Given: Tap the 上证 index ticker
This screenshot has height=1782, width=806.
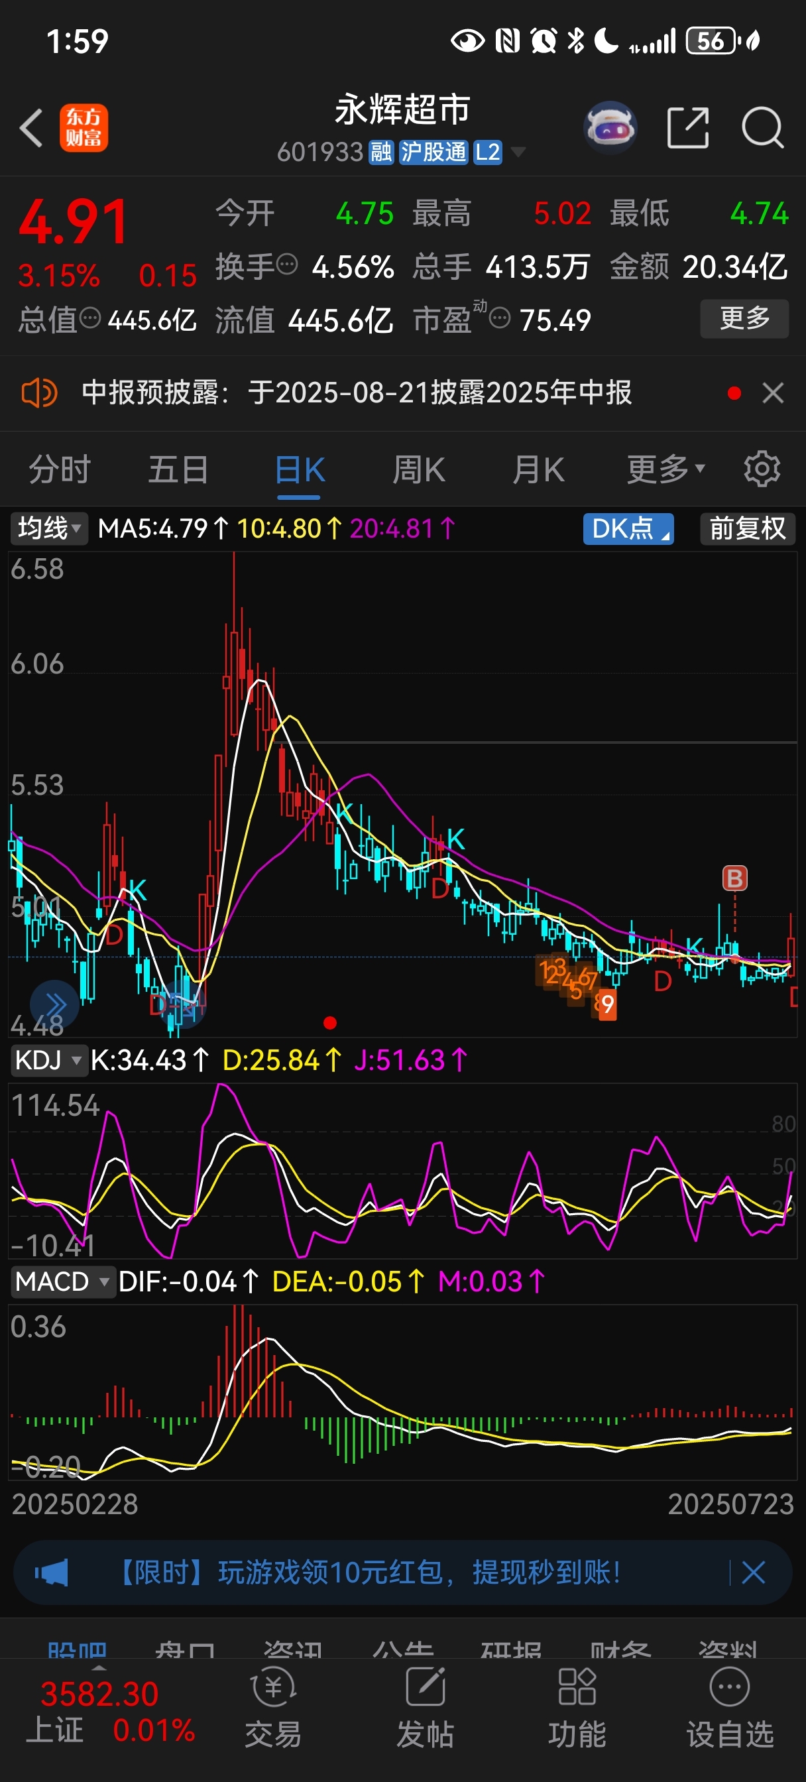Looking at the screenshot, I should [x=111, y=1713].
